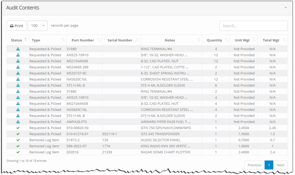Click GTN 750 GPS/NAV/COMM/MFD note

166,128
